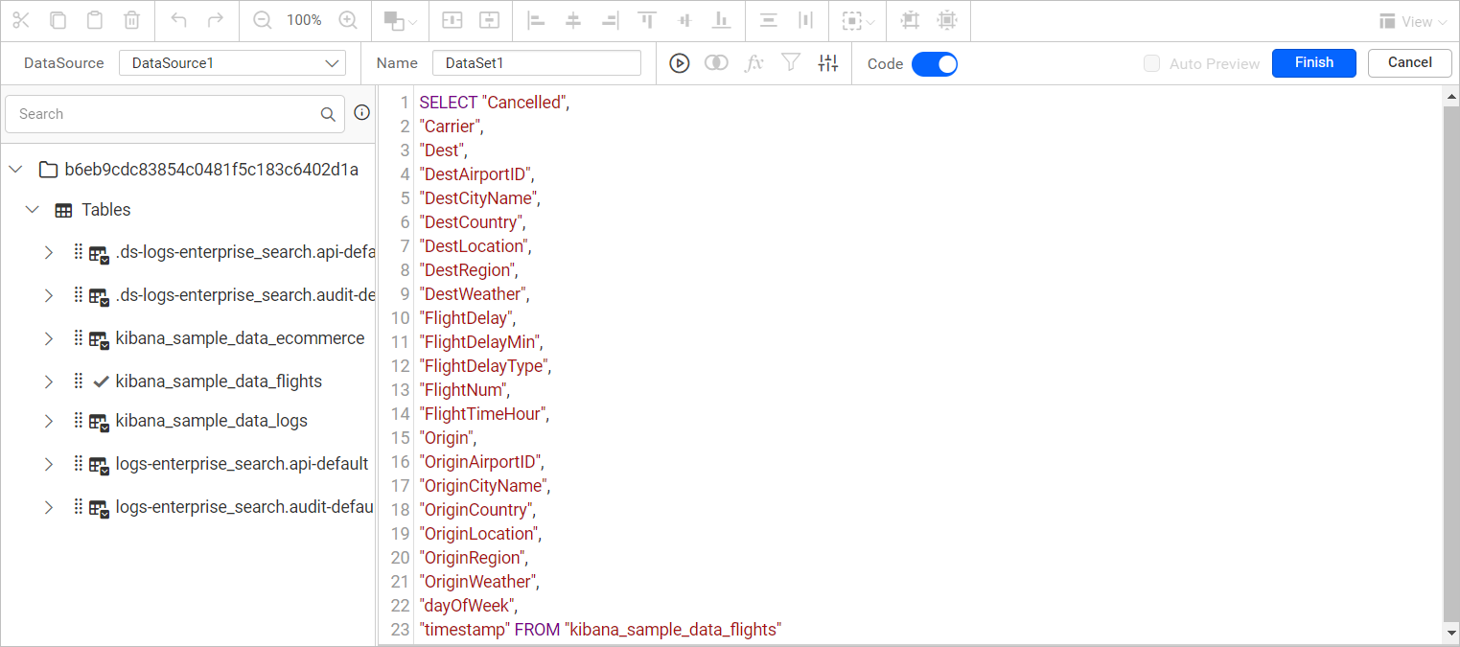
Task: Click the center vertically in section icon
Action: click(490, 20)
